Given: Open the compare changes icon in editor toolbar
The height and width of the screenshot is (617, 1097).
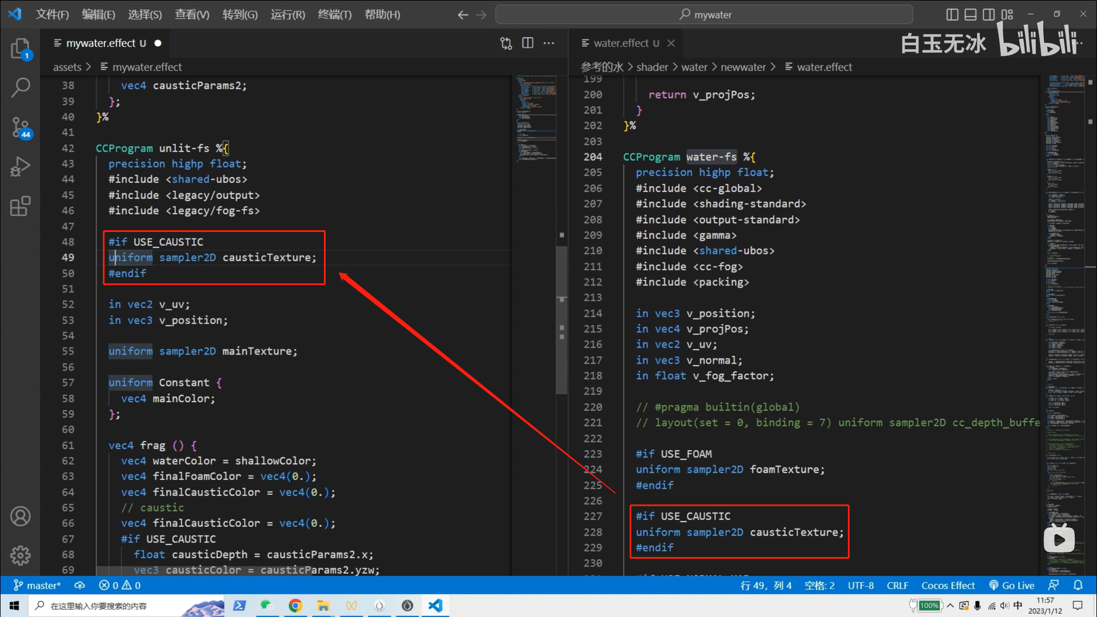Looking at the screenshot, I should (x=506, y=43).
